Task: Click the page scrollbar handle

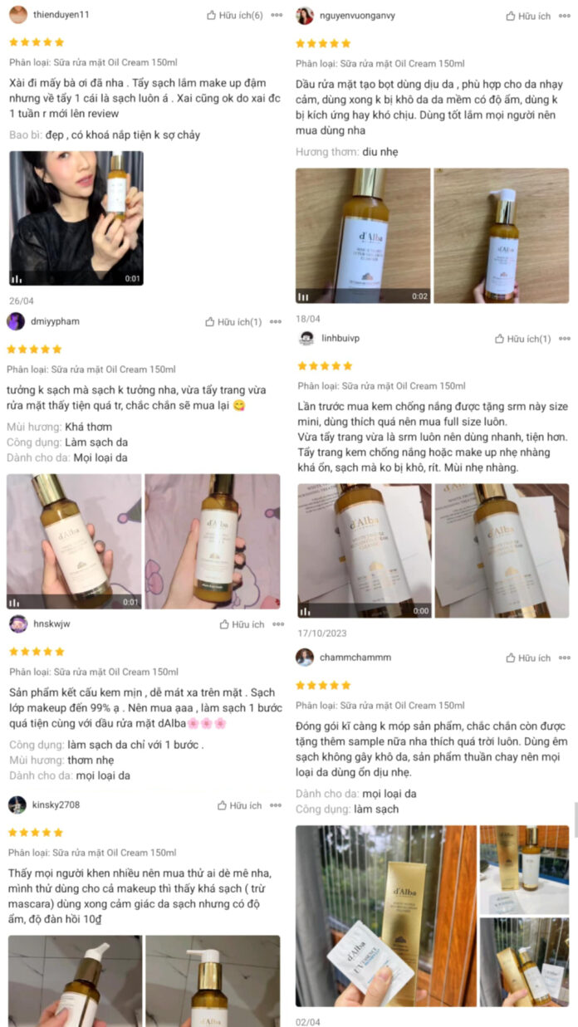Action: 576,820
